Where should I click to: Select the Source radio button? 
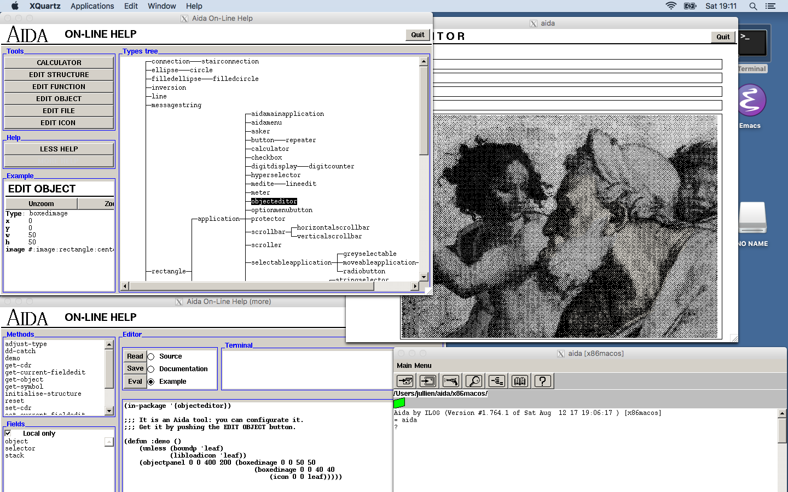[x=151, y=356]
